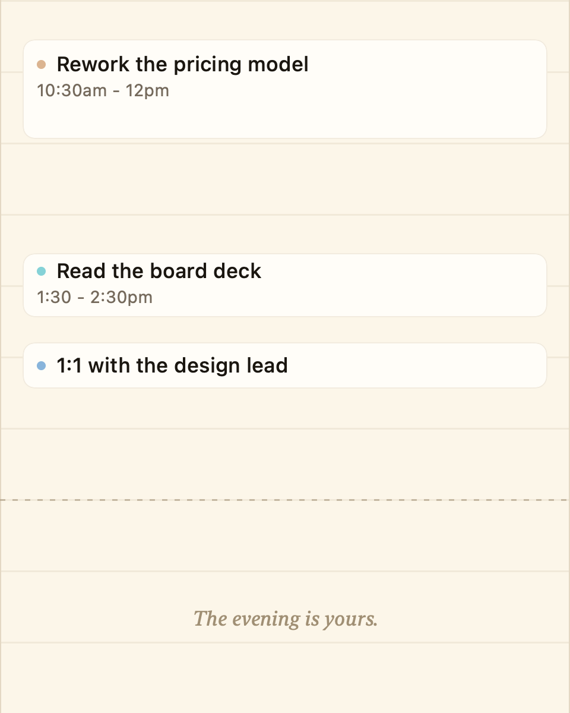
Task: Click the 1:30 - 2:30pm time label
Action: pyautogui.click(x=94, y=296)
